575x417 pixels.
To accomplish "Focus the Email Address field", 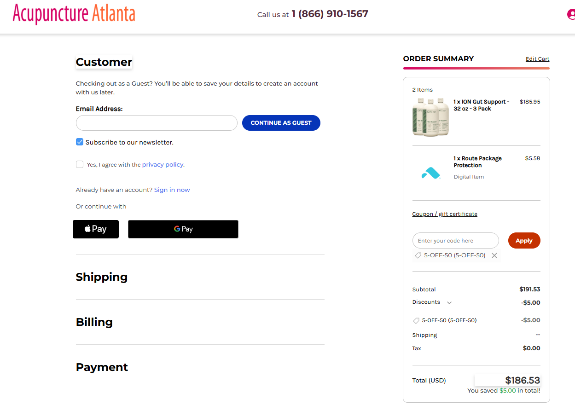I will click(157, 123).
